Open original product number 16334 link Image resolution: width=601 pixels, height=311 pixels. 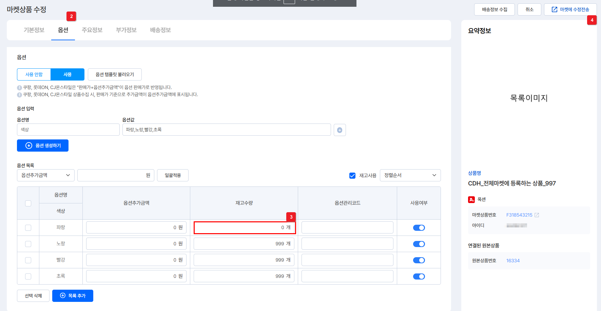(513, 261)
